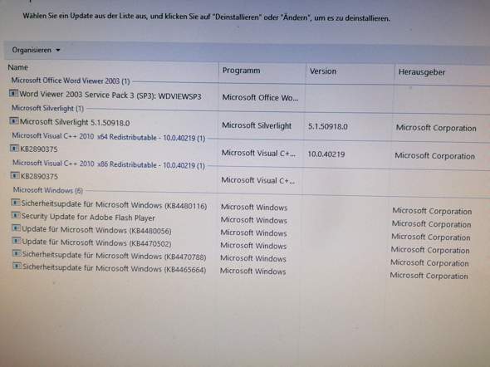
Task: Click icon beside Security Update for Adobe Flash Player
Action: click(x=16, y=215)
